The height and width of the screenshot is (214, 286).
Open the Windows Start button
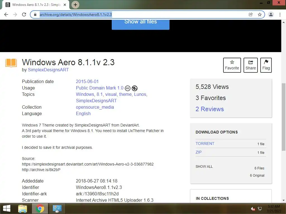[x=7, y=208]
